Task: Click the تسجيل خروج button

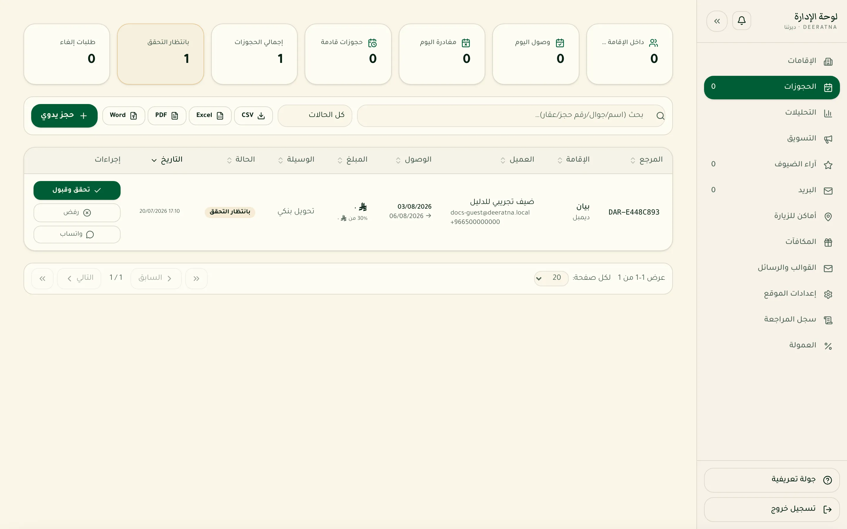Action: (x=772, y=509)
